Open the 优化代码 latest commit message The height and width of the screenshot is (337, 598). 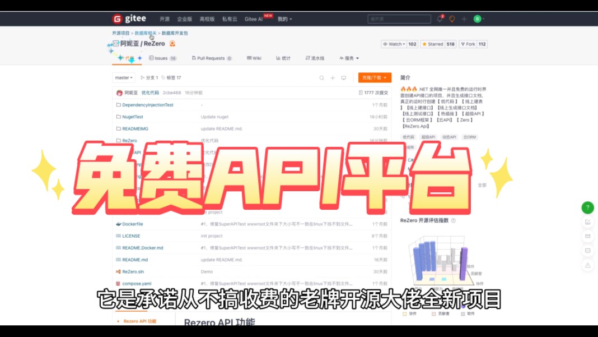(150, 93)
